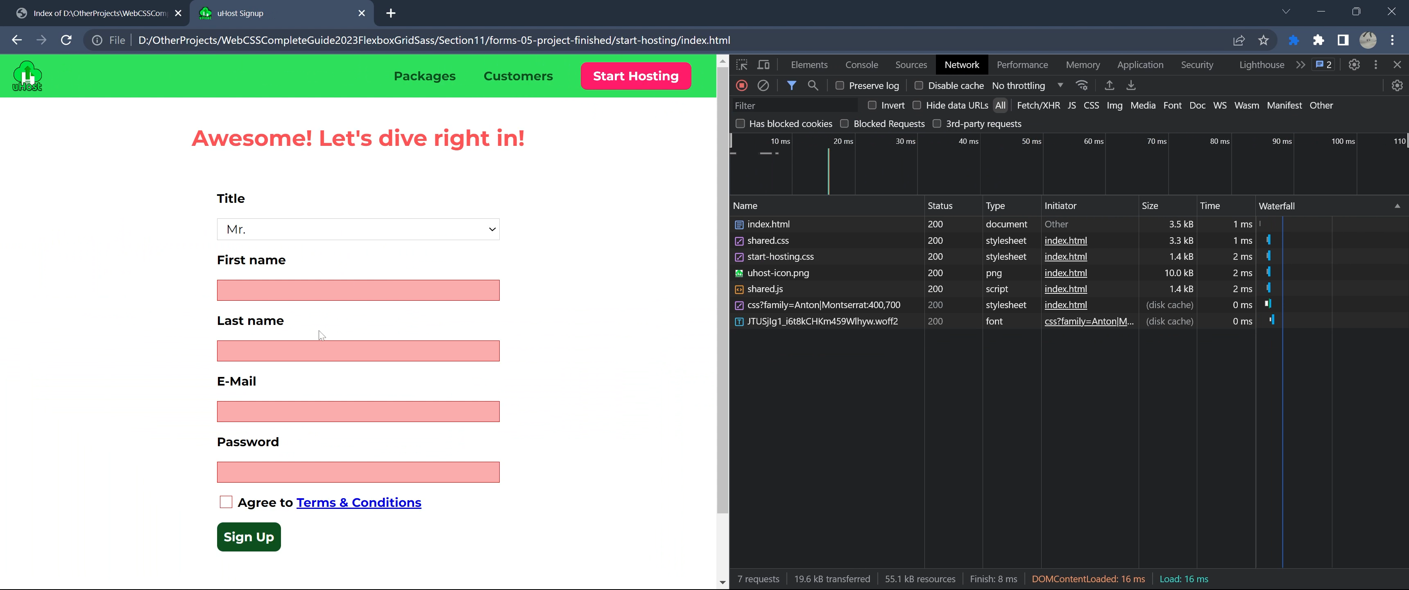Switch to the Console tab
Screen dimensions: 1409x590
[x=861, y=65]
